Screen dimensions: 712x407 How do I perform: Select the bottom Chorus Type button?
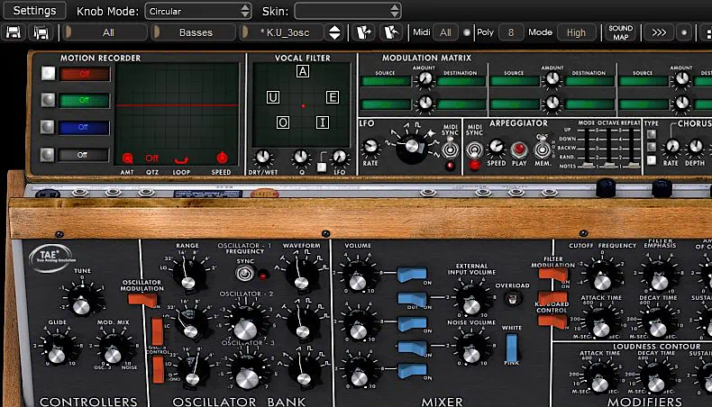pyautogui.click(x=652, y=160)
